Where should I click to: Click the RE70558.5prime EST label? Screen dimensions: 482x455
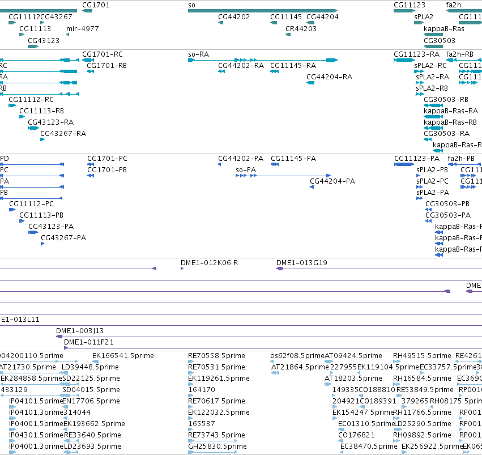point(216,356)
